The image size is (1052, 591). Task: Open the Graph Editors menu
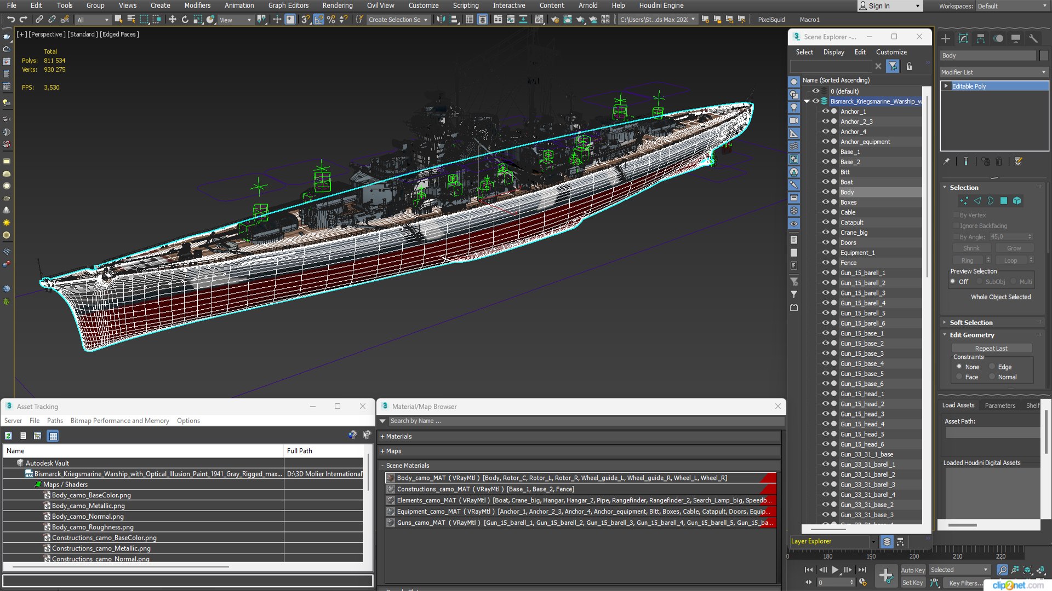pyautogui.click(x=288, y=5)
